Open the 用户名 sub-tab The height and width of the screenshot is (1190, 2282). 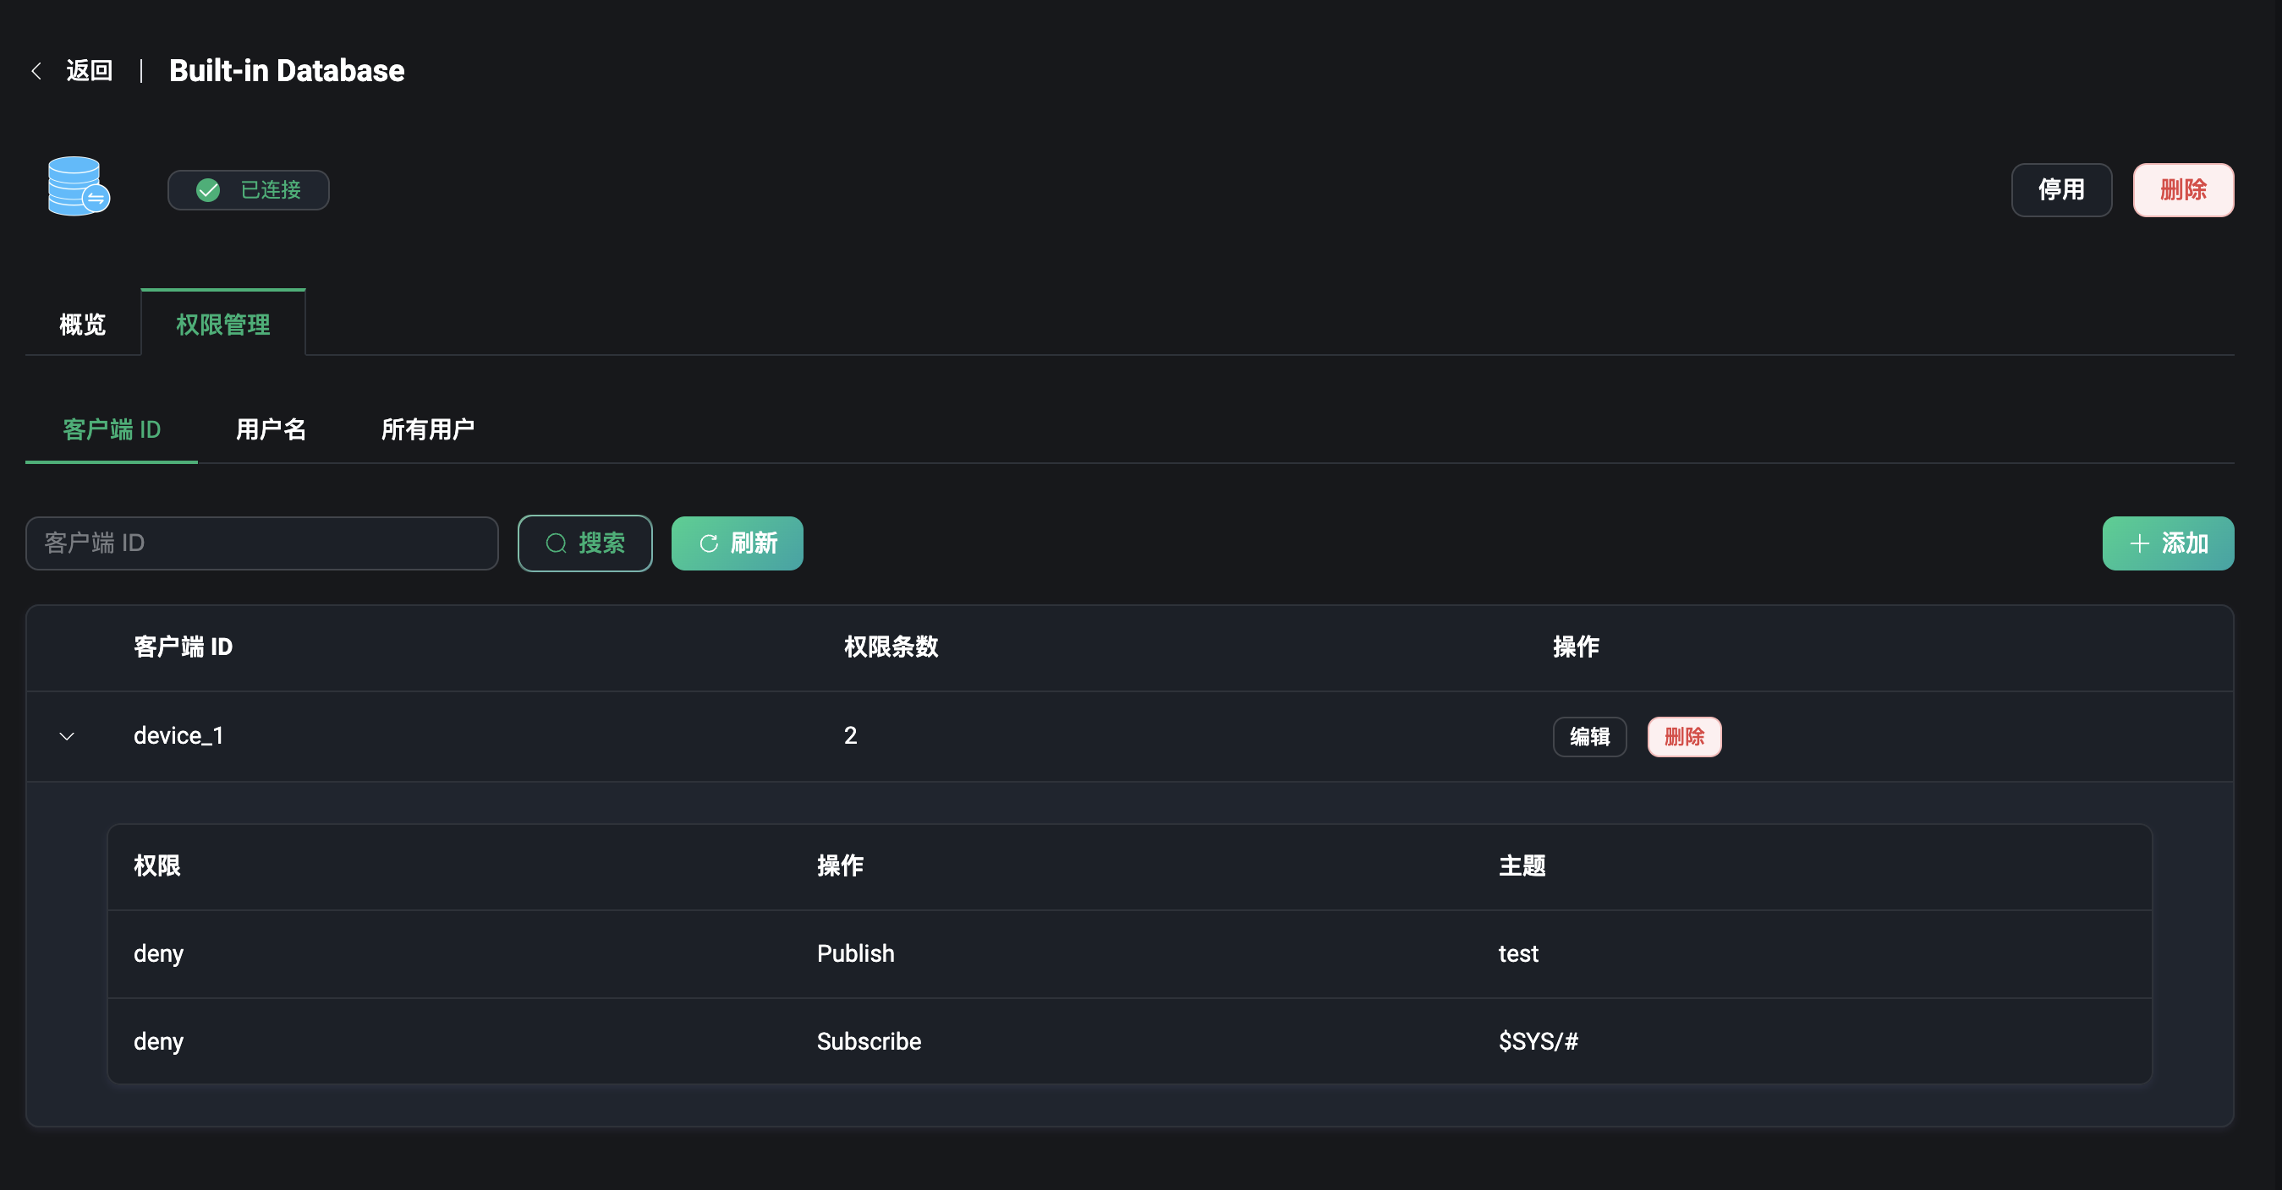coord(271,429)
